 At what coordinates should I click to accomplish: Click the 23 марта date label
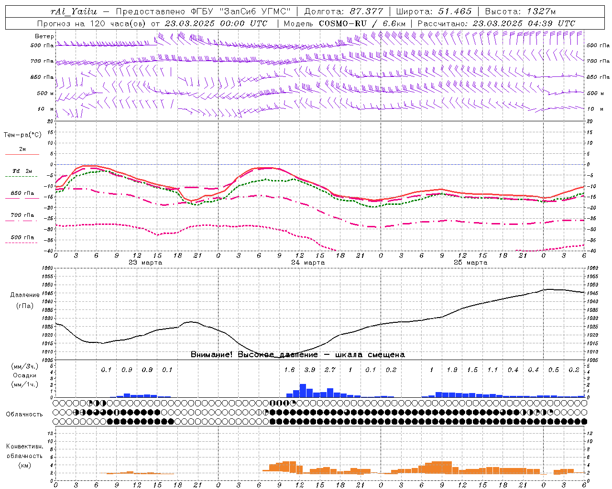point(145,263)
